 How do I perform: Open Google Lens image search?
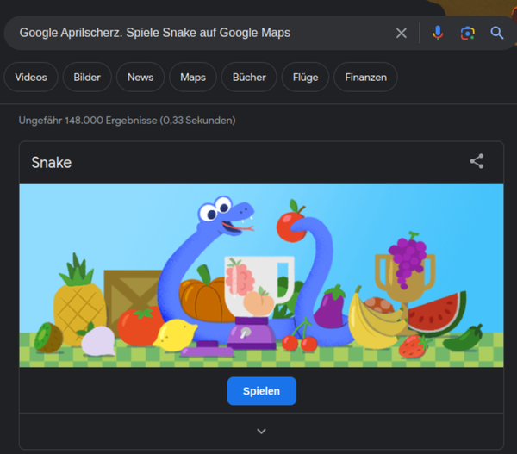click(x=467, y=33)
